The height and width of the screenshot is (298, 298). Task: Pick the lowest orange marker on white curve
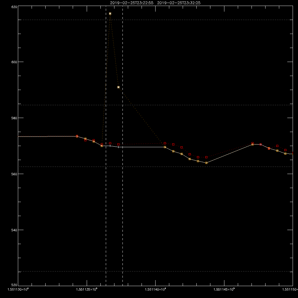207,163
